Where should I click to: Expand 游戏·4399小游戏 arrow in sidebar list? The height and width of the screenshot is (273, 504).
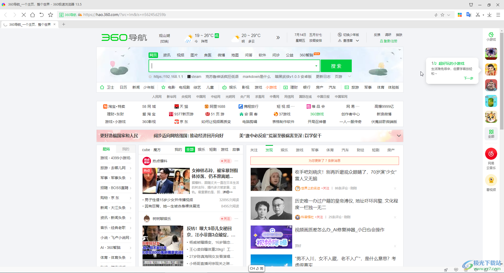[x=130, y=158]
